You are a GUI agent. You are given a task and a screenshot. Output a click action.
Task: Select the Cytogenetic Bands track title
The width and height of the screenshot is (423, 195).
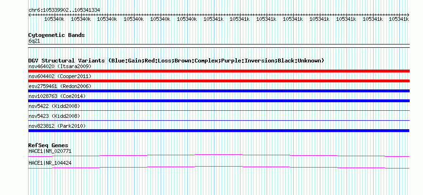[x=57, y=35]
